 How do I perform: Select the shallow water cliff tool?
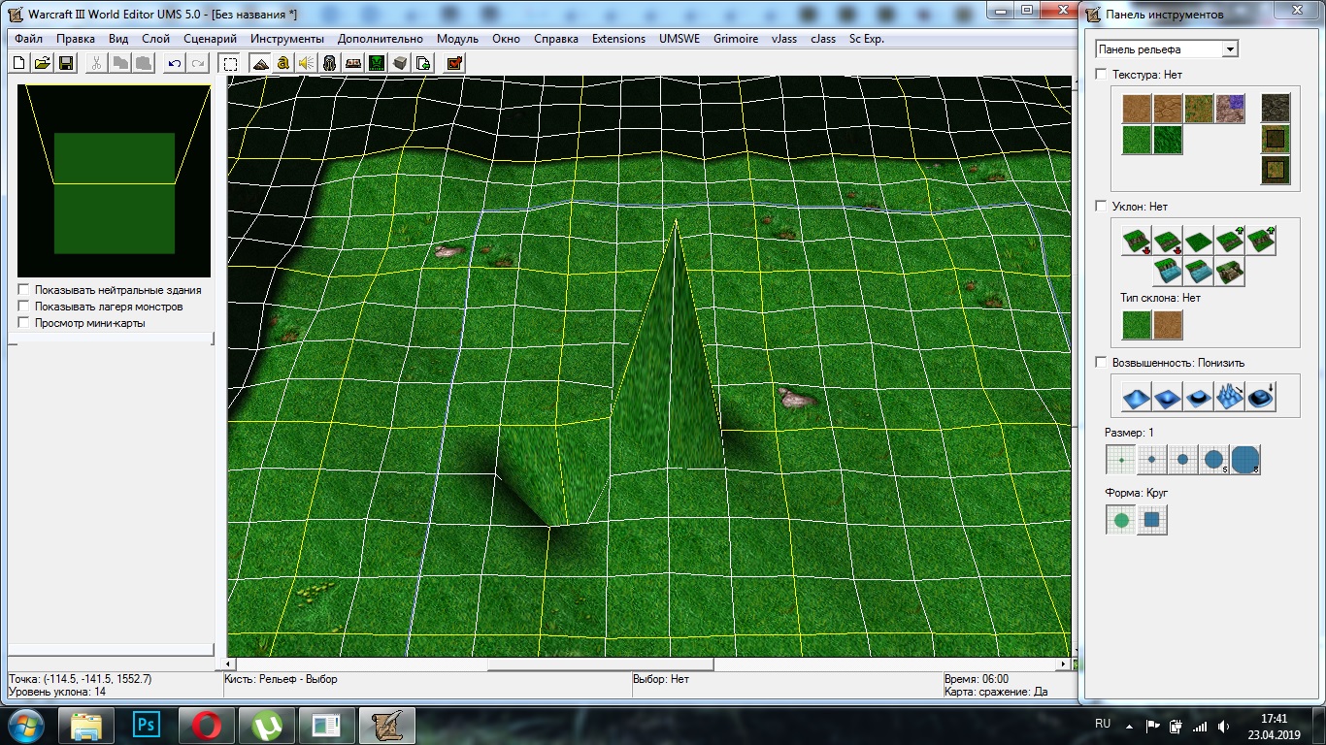1199,272
